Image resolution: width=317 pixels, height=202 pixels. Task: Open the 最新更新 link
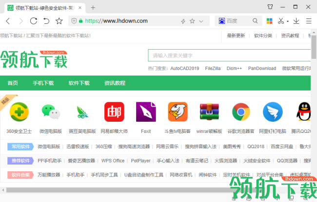pyautogui.click(x=236, y=36)
